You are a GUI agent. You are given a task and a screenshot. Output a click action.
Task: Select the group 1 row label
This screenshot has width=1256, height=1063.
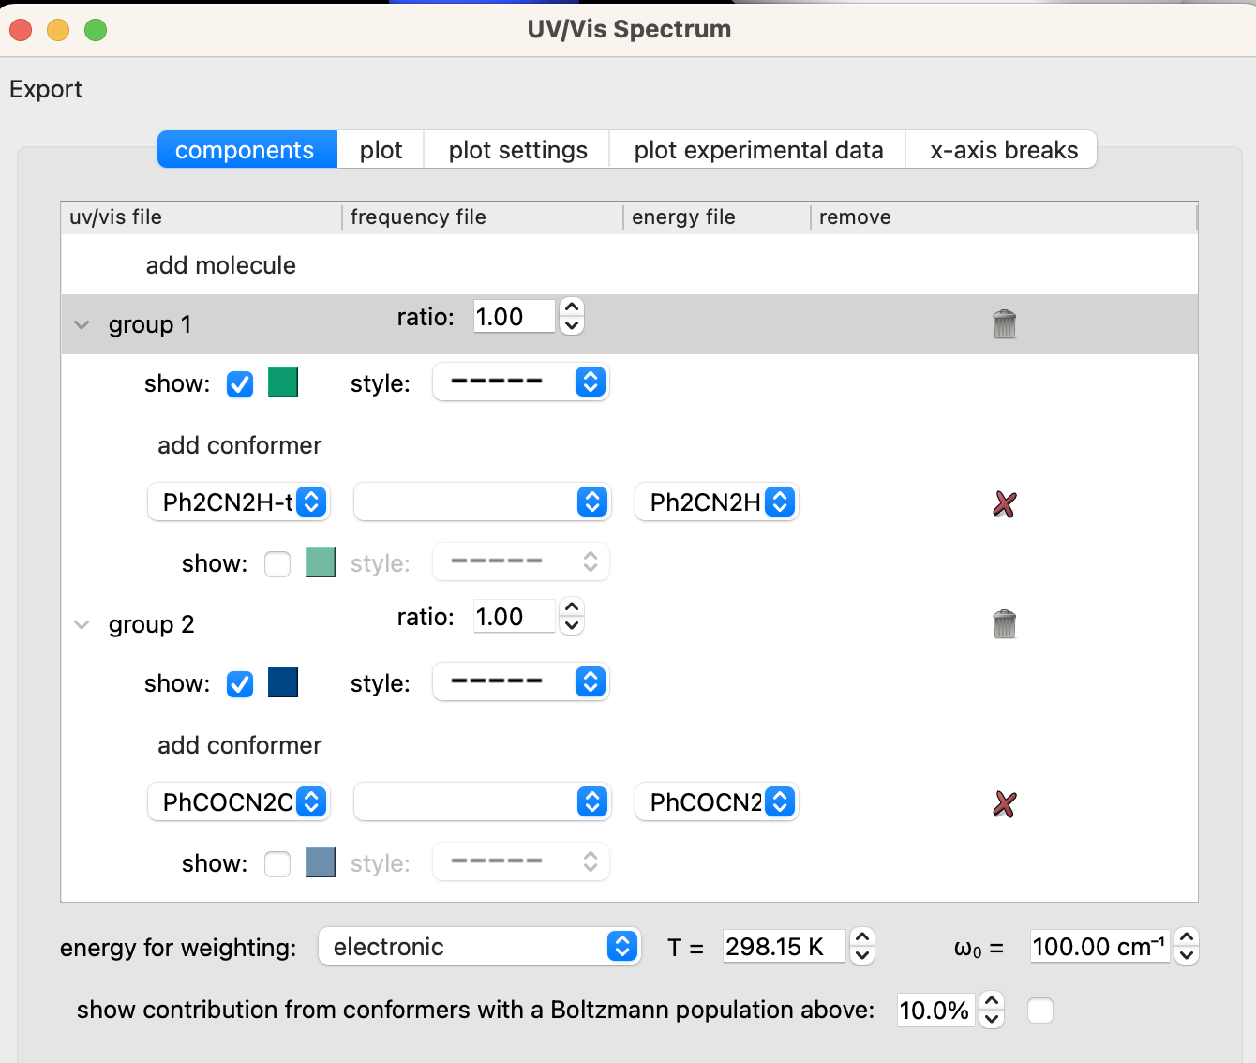click(150, 324)
